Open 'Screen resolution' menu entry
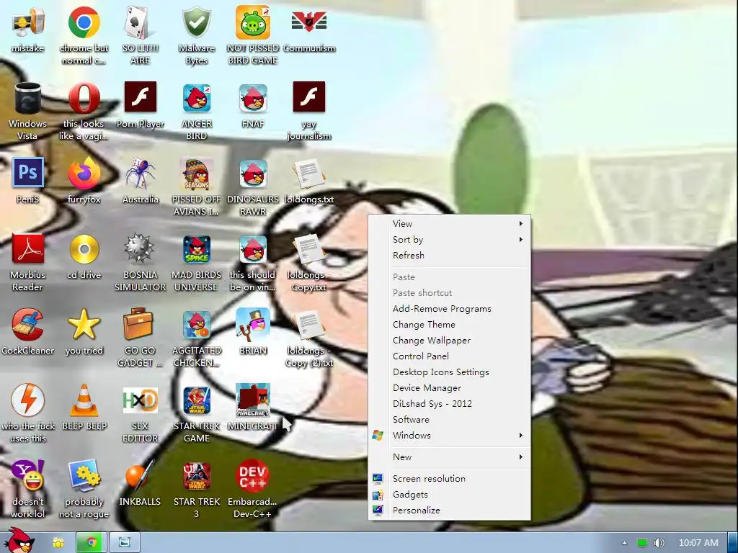Image resolution: width=738 pixels, height=553 pixels. pos(450,478)
